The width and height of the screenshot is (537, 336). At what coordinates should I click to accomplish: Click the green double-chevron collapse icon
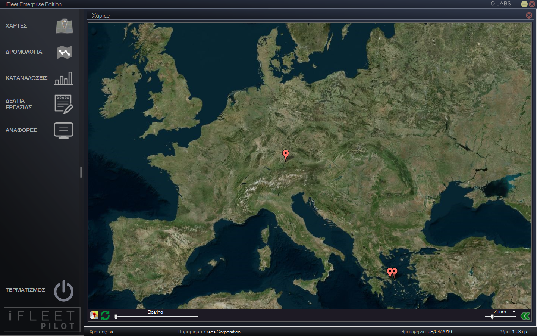tap(525, 316)
